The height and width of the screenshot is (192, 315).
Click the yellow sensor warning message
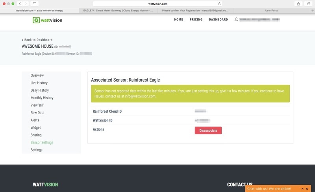click(x=190, y=93)
